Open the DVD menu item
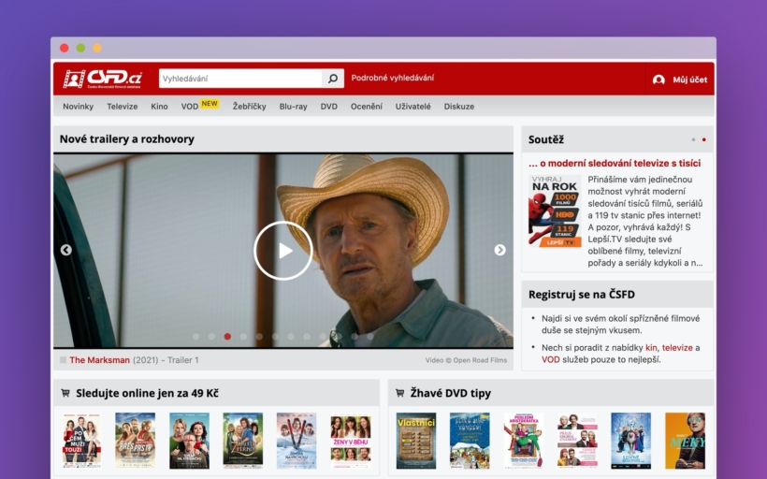 [328, 106]
